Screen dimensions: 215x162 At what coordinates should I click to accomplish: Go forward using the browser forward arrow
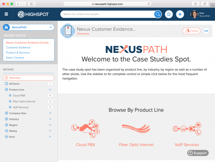[24, 4]
